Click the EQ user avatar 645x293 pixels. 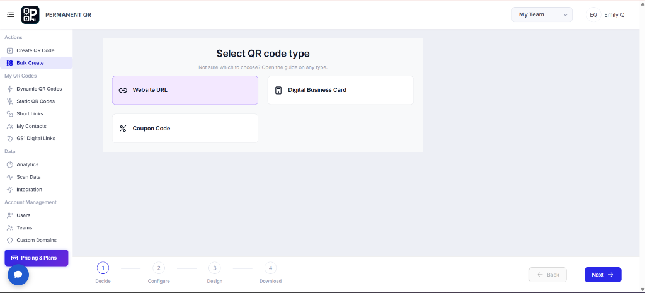tap(593, 15)
